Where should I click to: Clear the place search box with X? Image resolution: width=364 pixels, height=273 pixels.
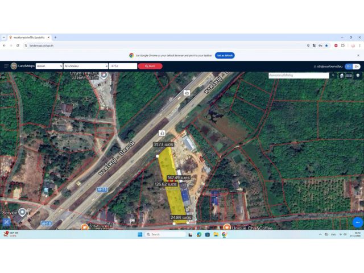click(333, 76)
